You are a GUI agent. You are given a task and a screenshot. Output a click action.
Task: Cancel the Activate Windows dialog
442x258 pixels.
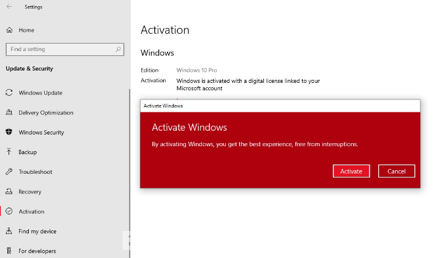click(397, 171)
